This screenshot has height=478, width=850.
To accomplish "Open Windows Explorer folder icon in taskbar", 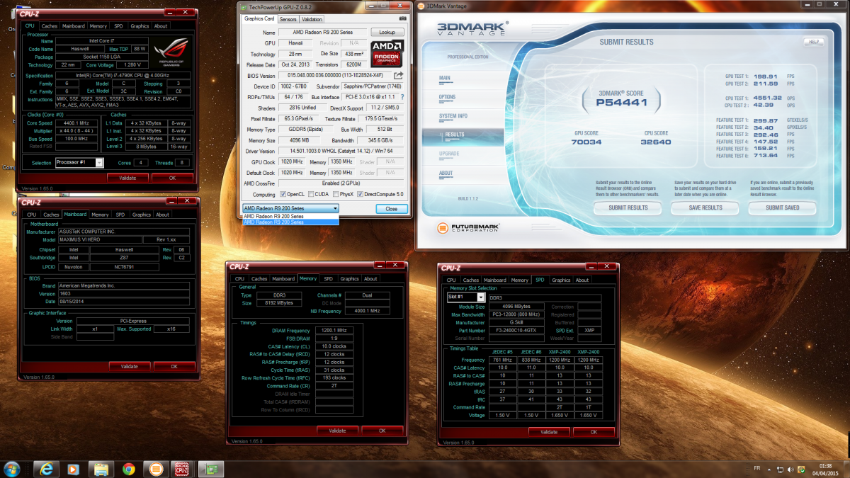I will 101,469.
